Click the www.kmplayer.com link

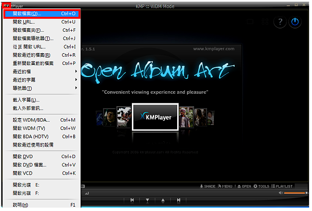(214, 49)
